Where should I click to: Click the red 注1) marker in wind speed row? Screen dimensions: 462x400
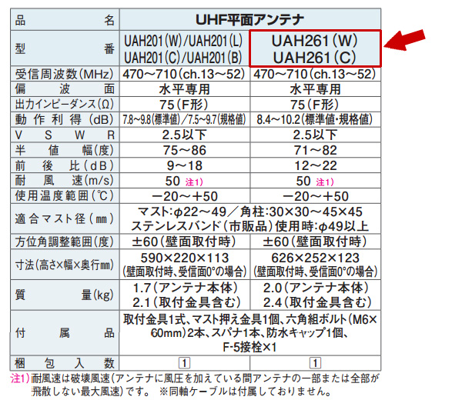click(x=194, y=180)
